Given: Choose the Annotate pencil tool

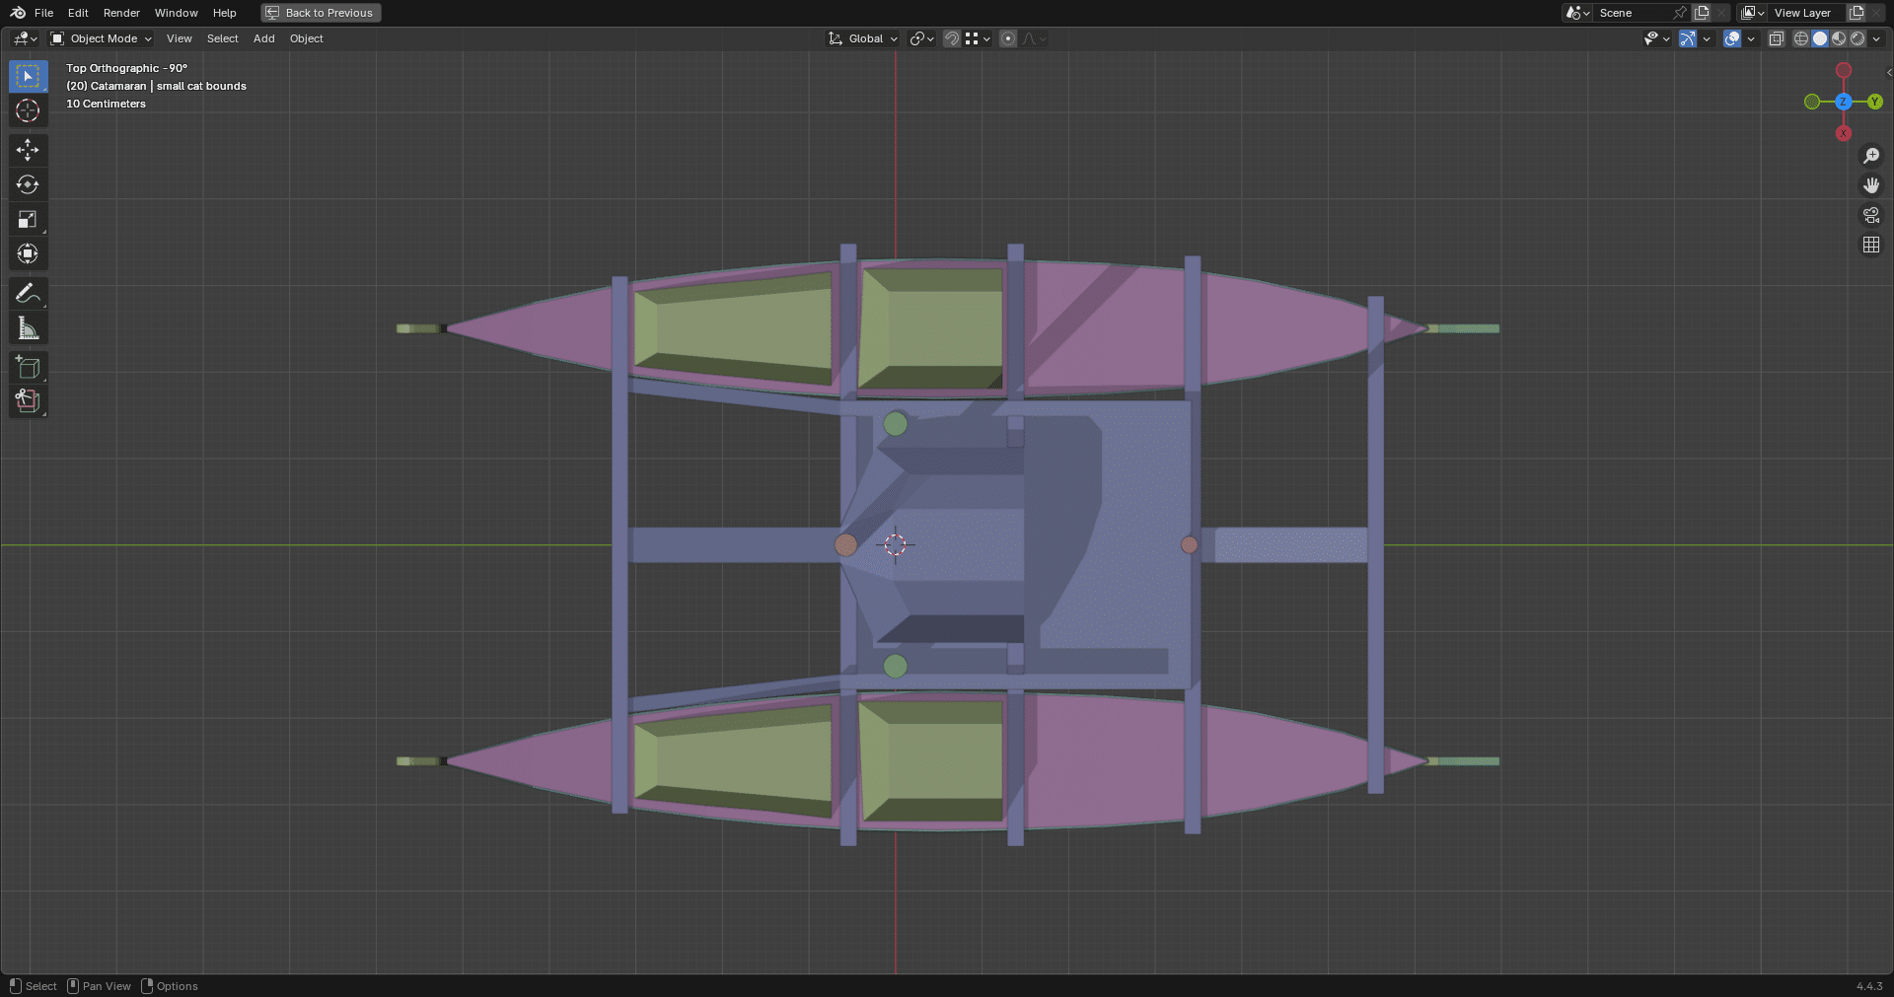Looking at the screenshot, I should [28, 293].
